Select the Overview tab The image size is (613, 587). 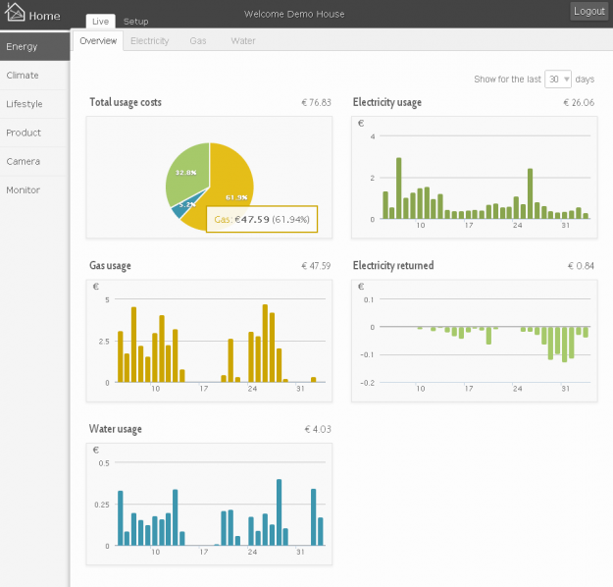pyautogui.click(x=98, y=41)
